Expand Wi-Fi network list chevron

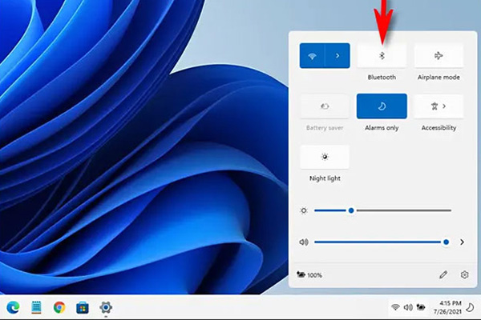338,56
